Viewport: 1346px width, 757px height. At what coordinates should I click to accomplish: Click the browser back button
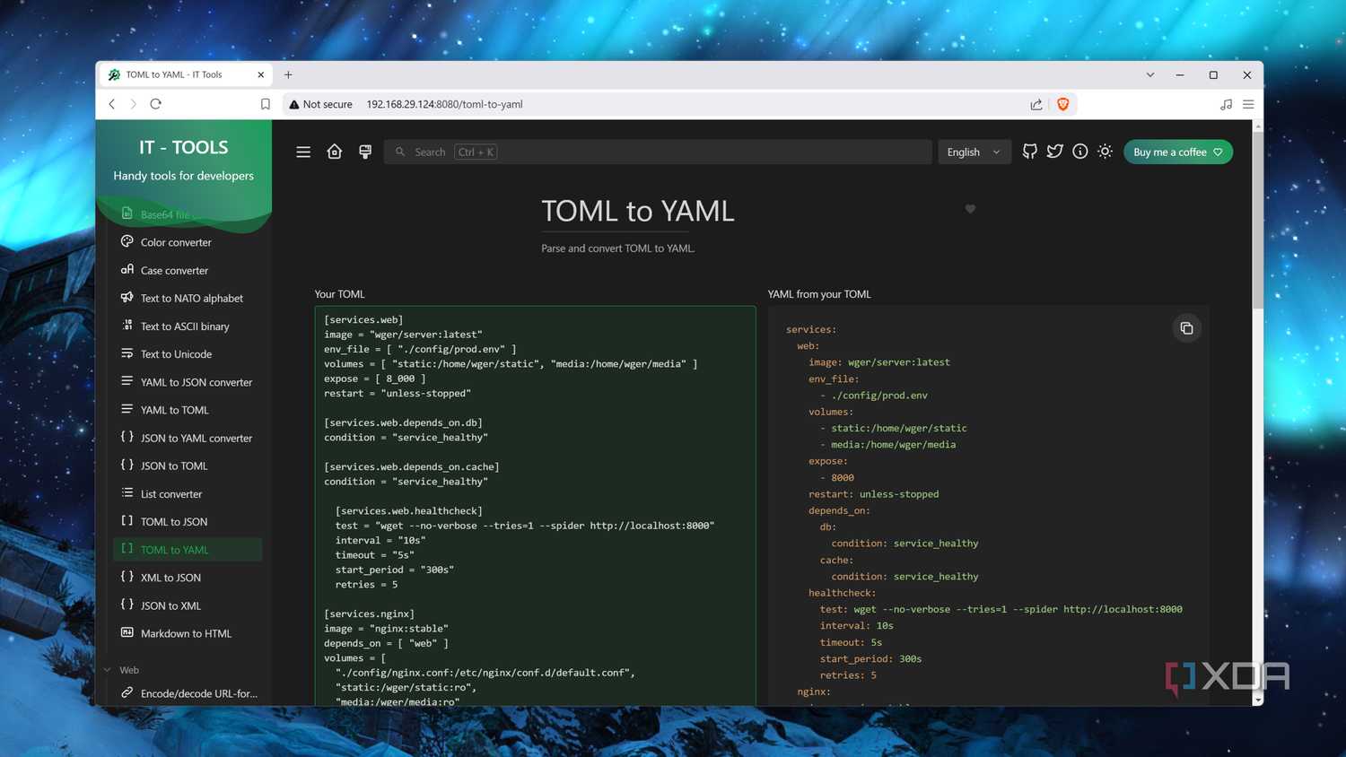click(x=112, y=104)
